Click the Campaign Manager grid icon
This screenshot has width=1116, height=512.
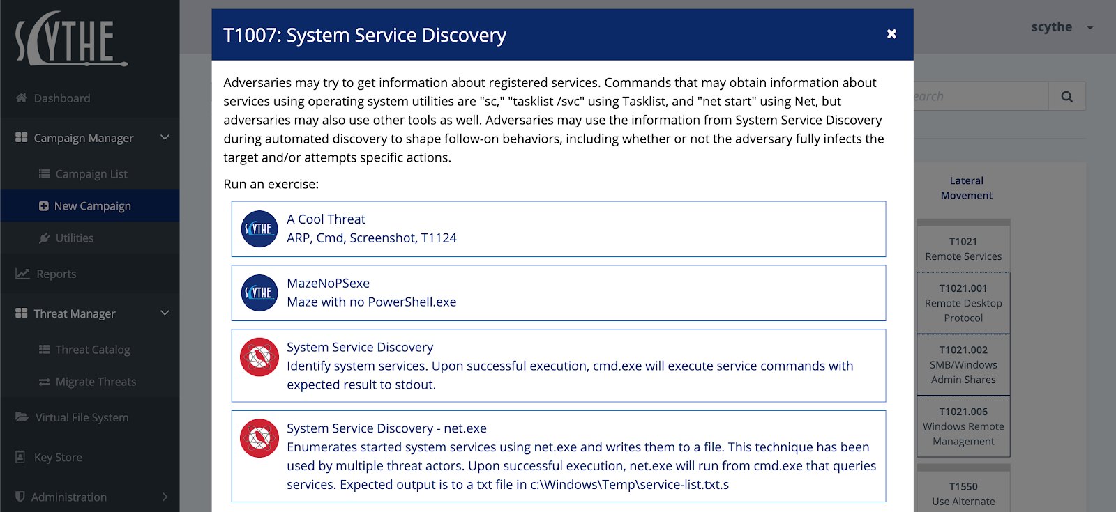tap(22, 138)
